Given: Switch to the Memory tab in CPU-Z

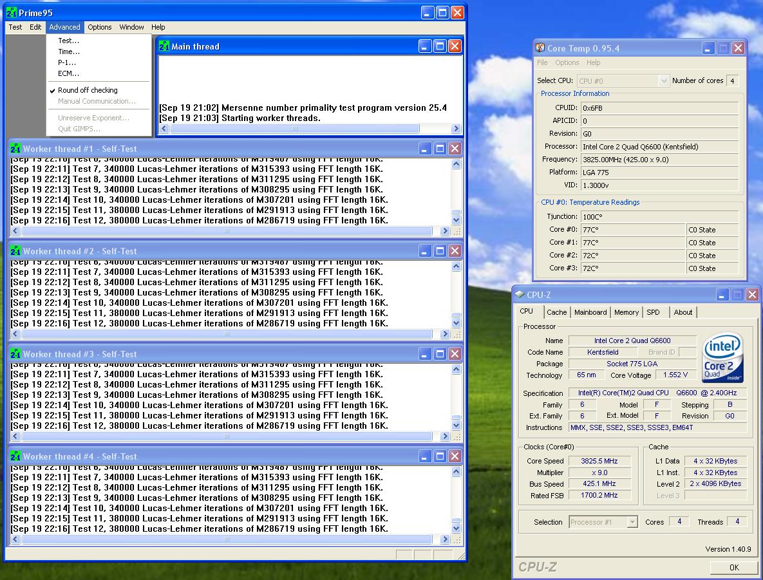Looking at the screenshot, I should point(626,312).
